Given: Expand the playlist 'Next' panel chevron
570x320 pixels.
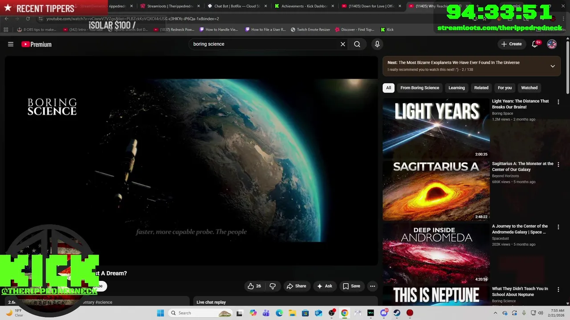Looking at the screenshot, I should pos(553,66).
